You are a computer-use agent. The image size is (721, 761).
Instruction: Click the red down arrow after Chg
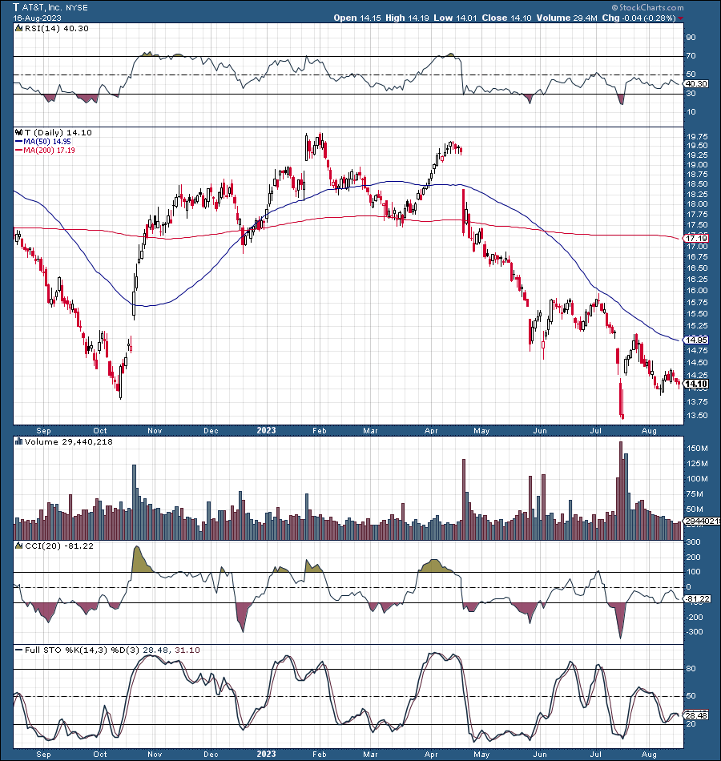point(681,18)
